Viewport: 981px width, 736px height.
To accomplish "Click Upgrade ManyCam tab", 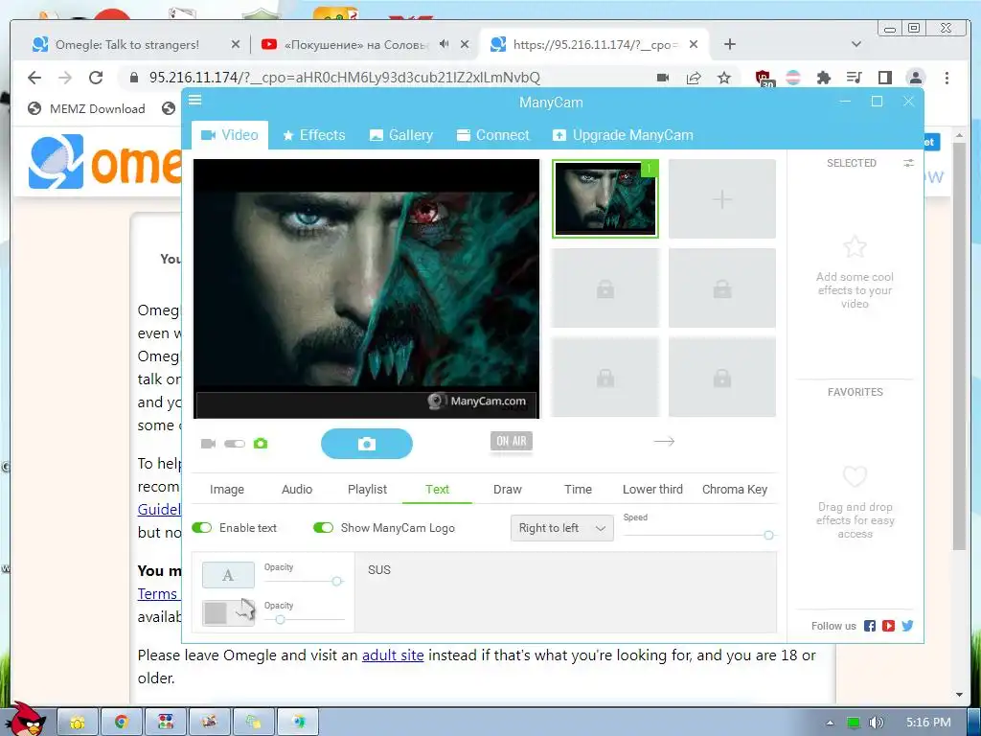I will (x=623, y=135).
